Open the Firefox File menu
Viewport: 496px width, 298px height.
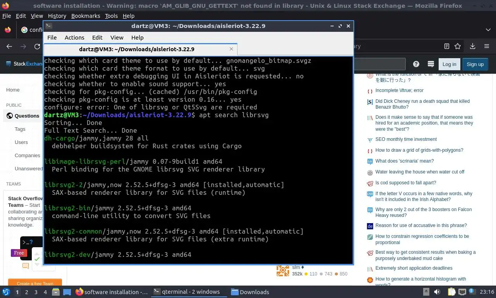pos(7,16)
